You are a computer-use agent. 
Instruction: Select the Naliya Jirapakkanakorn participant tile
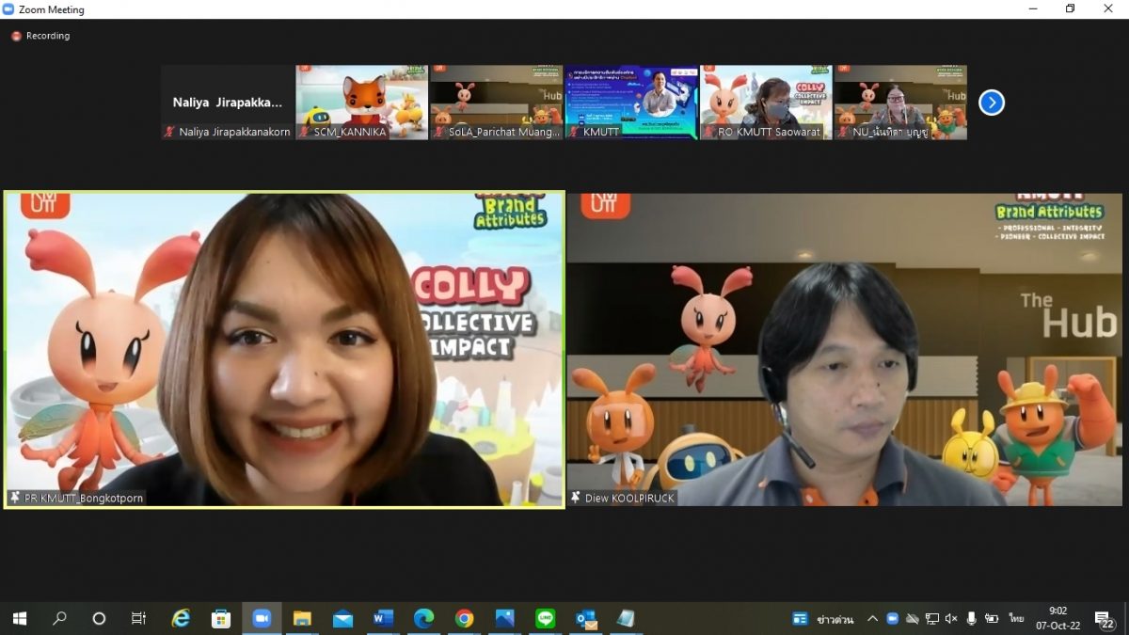(227, 103)
